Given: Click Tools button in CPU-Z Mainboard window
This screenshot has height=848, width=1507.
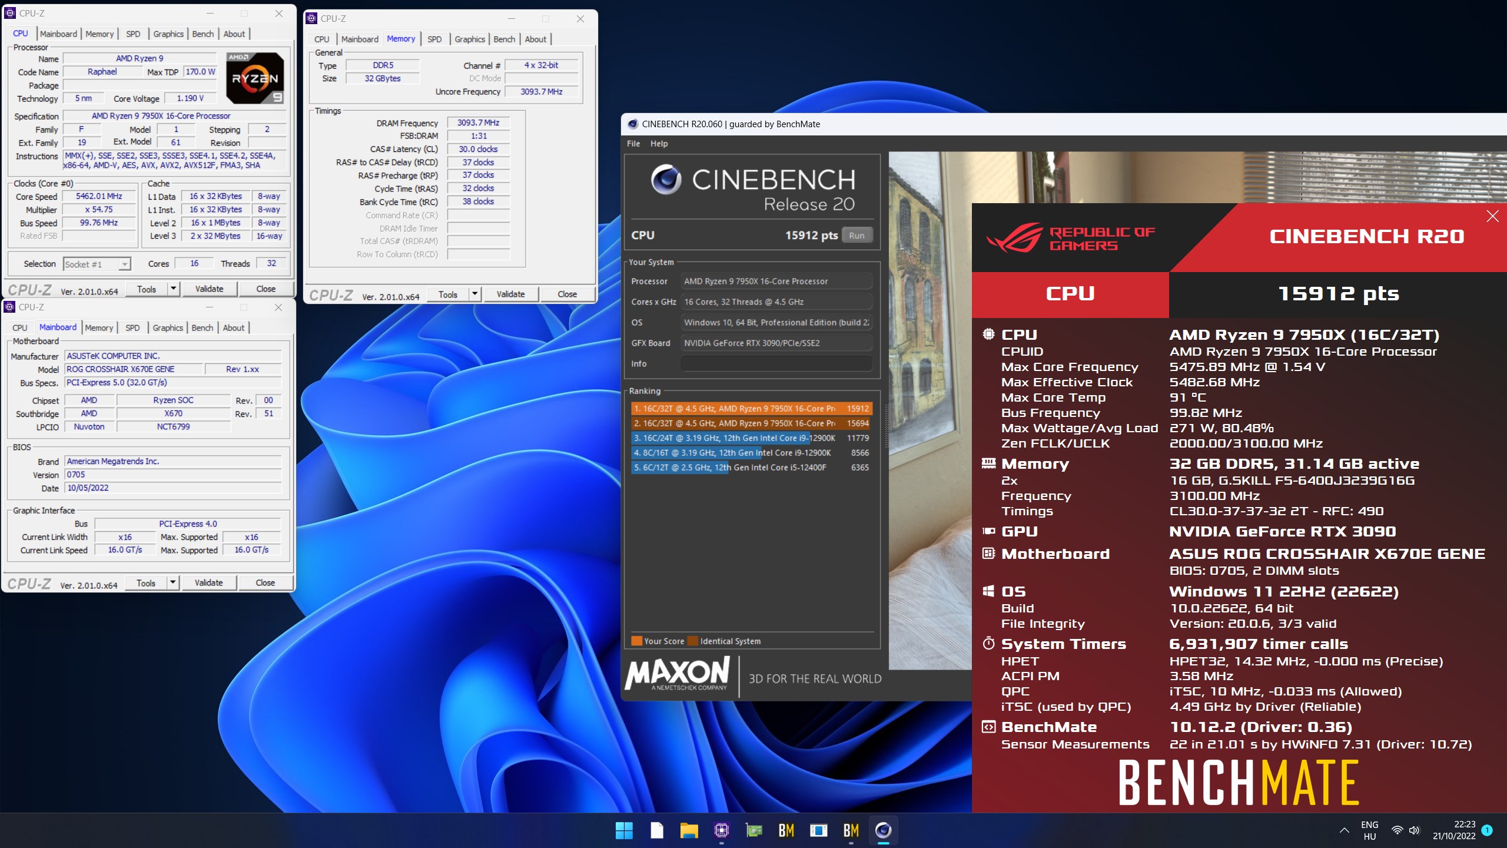Looking at the screenshot, I should 146,582.
